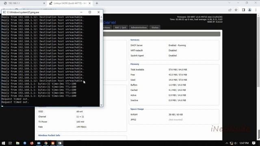
Task: Open the Windows notification center icon
Action: [253, 143]
